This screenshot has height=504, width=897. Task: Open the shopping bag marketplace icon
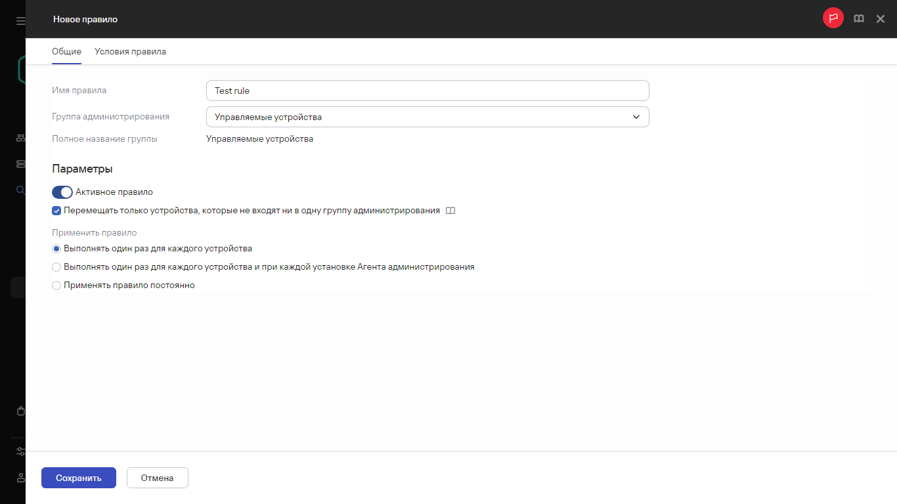(20, 411)
